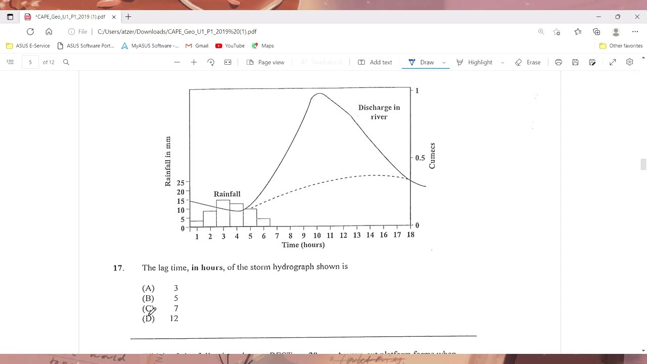Click answer option (A) 3
The image size is (647, 364).
coord(160,288)
